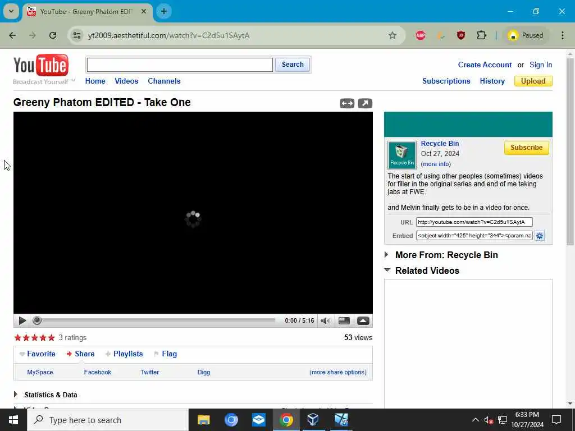The width and height of the screenshot is (575, 431).
Task: Open the Recycle Bin channel name link
Action: [x=440, y=144]
